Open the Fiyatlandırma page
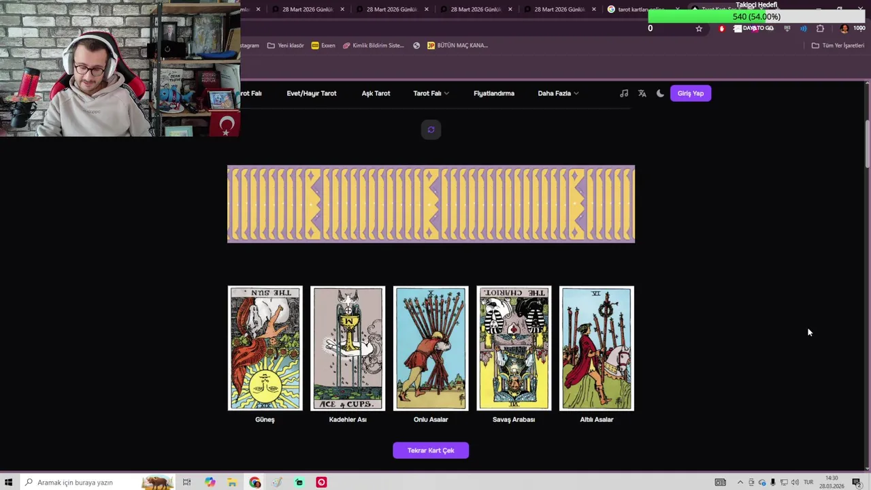Viewport: 871px width, 490px height. (494, 93)
